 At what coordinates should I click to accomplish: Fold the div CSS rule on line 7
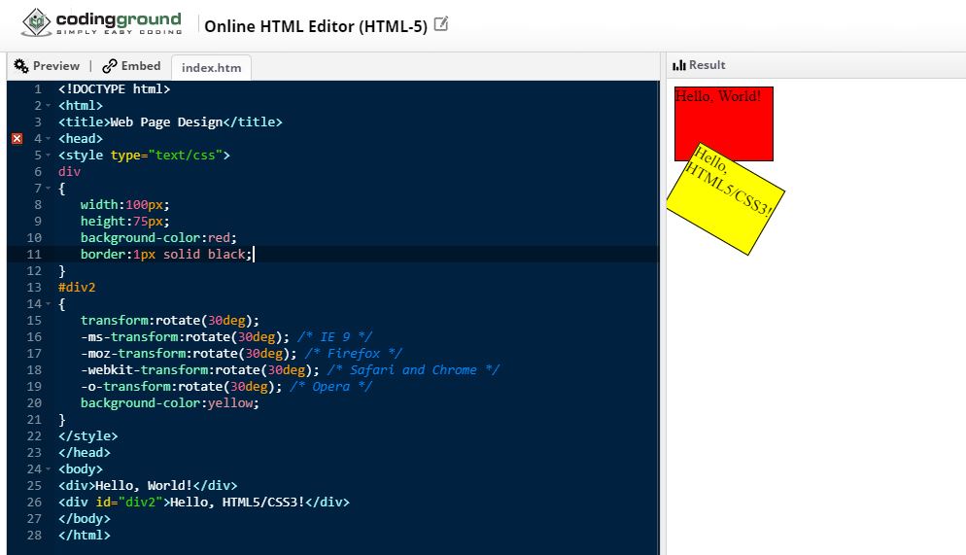pos(48,189)
